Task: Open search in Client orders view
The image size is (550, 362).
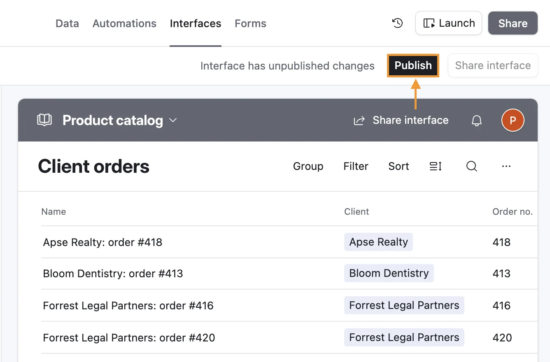Action: [x=471, y=166]
